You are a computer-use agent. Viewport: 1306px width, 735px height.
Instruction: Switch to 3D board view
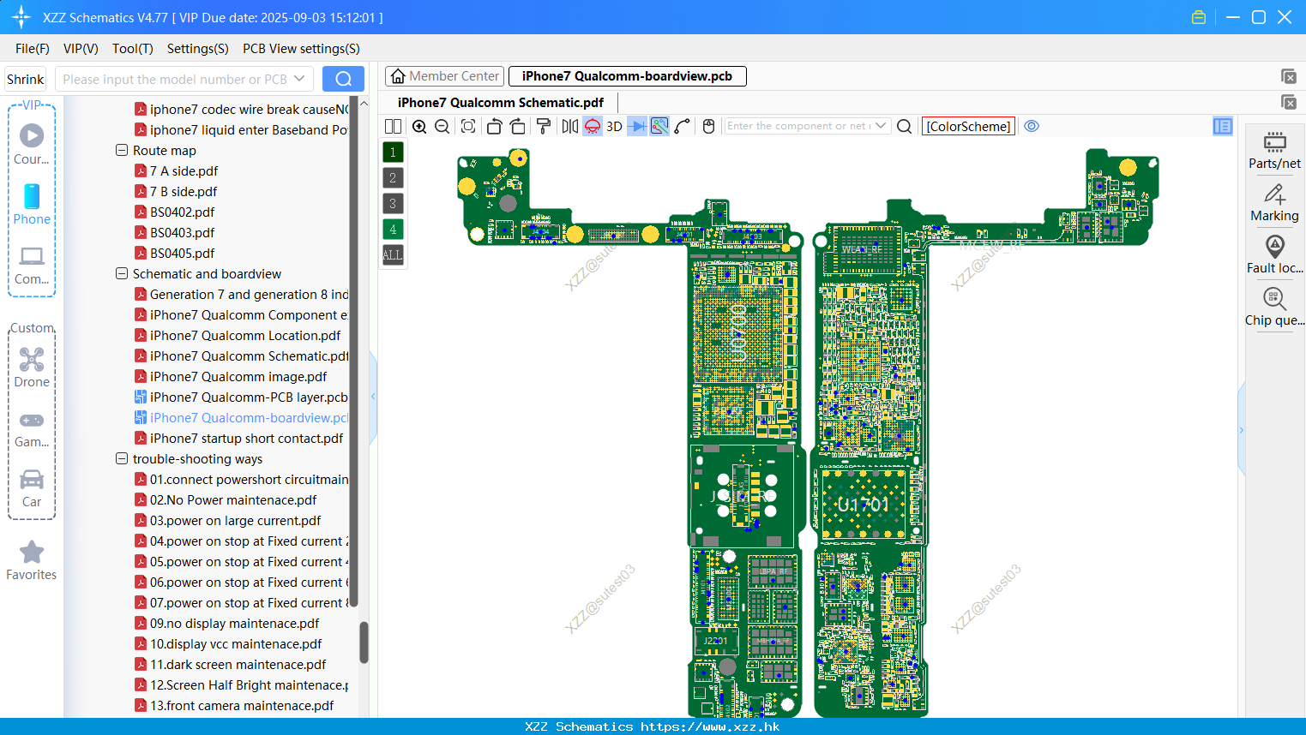coord(614,126)
